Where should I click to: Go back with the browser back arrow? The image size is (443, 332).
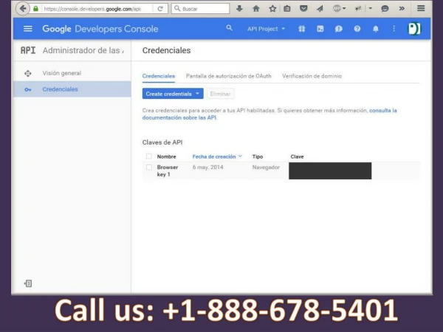tap(23, 8)
